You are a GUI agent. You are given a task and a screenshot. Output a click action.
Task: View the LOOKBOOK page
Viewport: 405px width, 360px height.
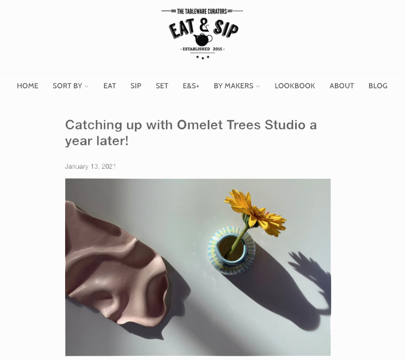pos(295,86)
